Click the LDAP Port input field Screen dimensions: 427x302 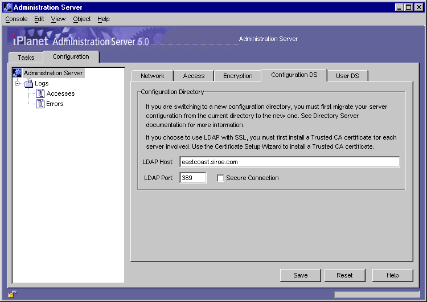click(x=192, y=178)
